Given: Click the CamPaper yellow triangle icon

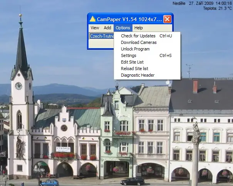Looking at the screenshot, I should [92, 19].
